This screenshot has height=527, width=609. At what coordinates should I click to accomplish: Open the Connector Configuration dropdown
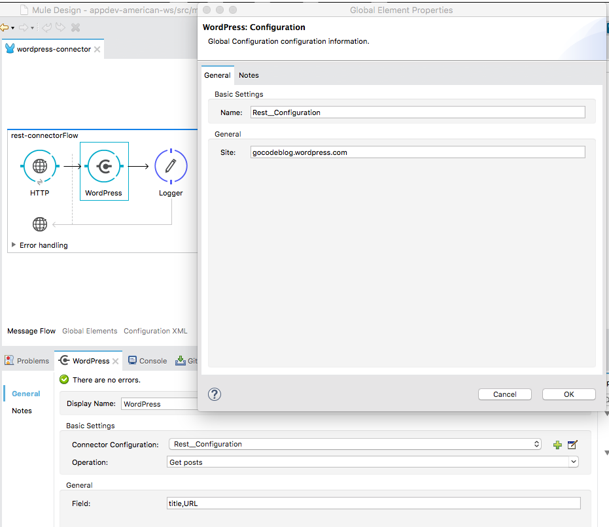coord(355,444)
